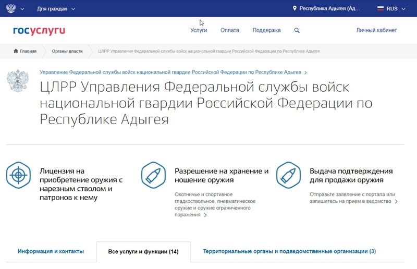Click the location pin icon
417x269 pixels.
[295, 9]
